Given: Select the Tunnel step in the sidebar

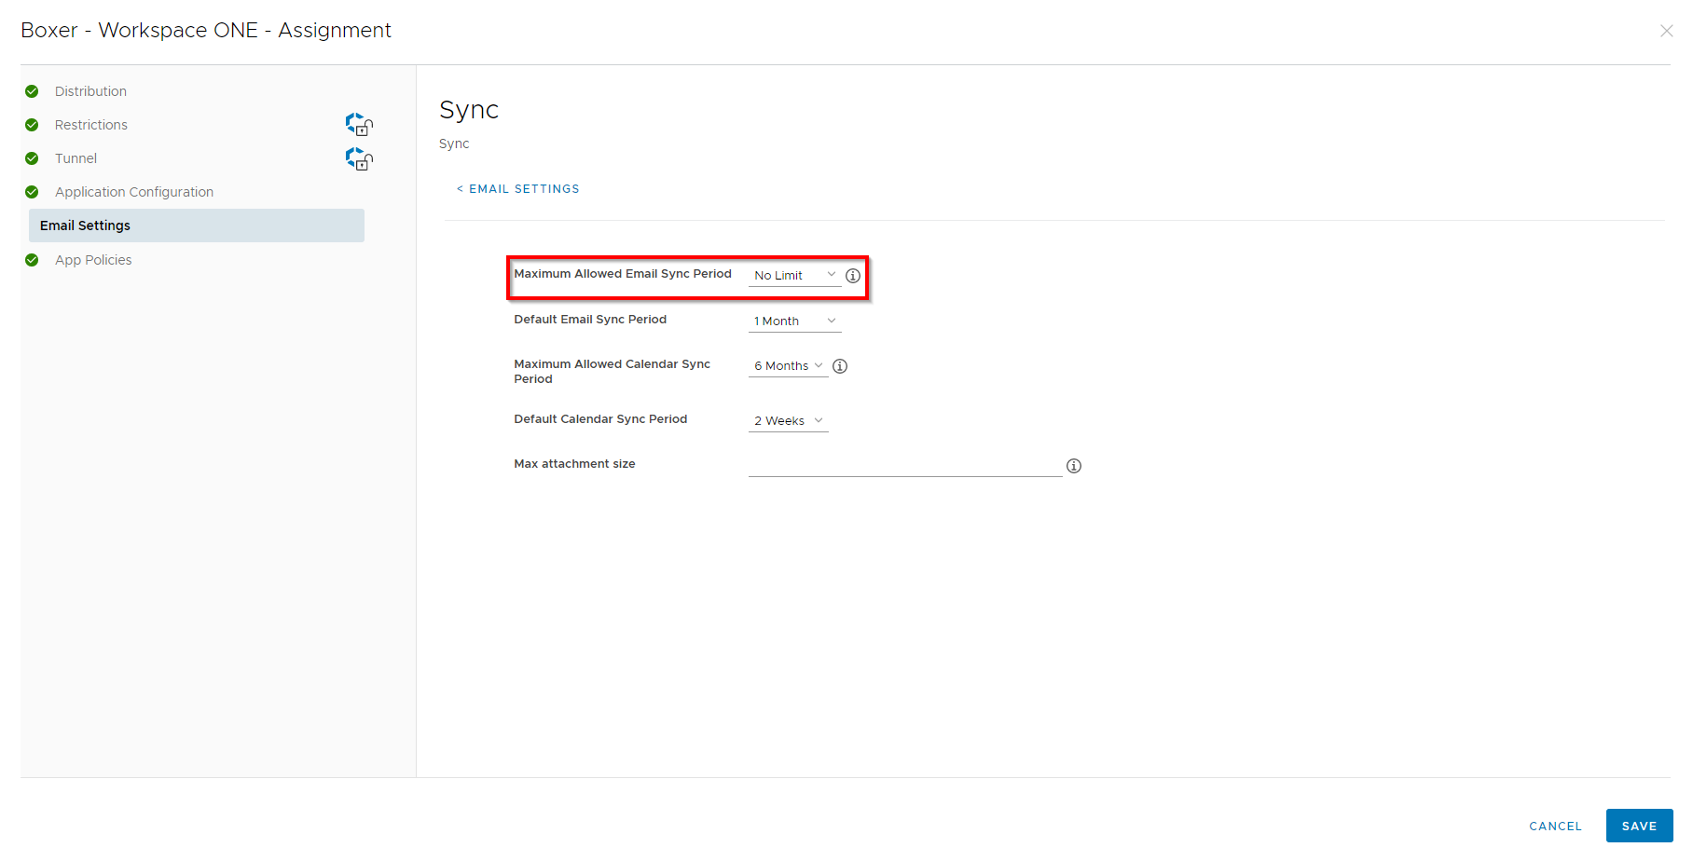Looking at the screenshot, I should click(x=76, y=157).
